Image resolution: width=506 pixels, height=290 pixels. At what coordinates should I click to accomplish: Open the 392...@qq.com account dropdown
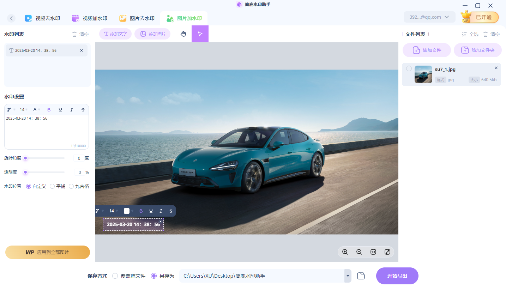429,17
